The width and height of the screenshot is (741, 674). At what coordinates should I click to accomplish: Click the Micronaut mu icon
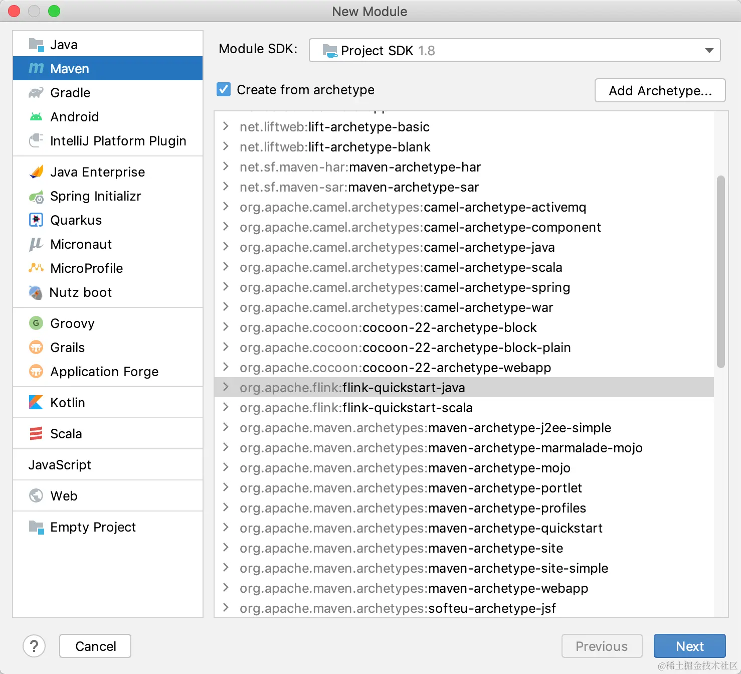tap(36, 244)
